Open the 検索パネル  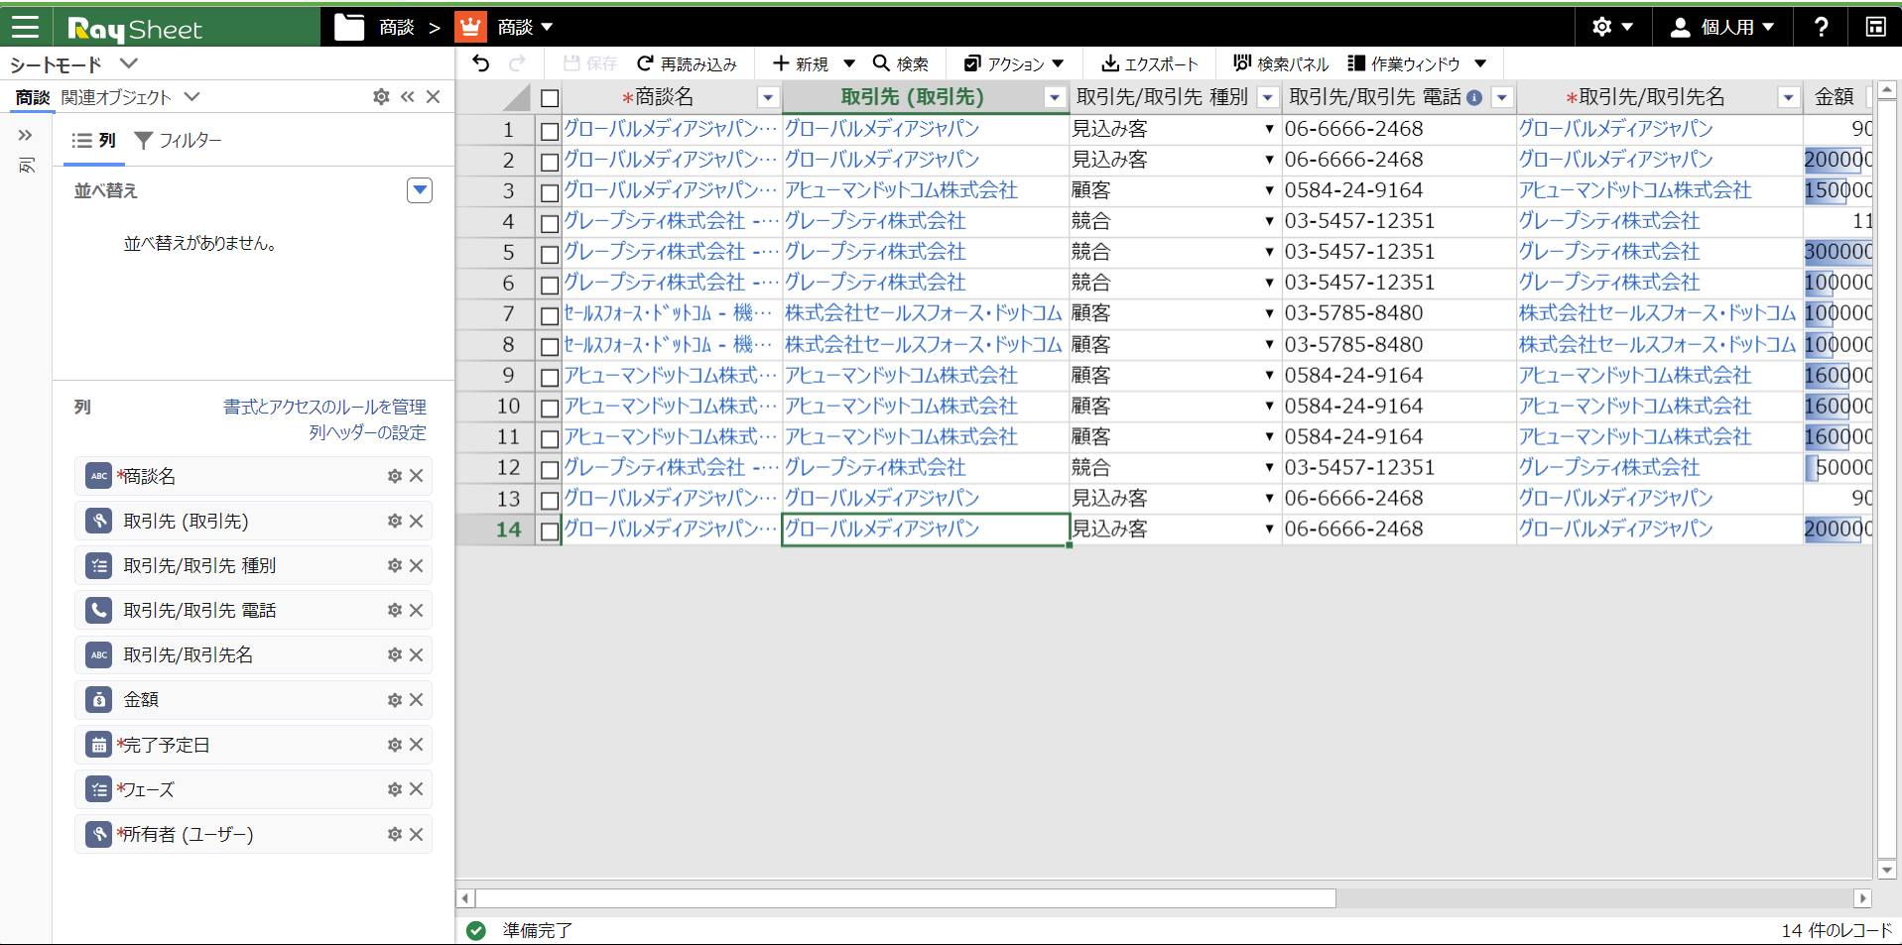1280,63
